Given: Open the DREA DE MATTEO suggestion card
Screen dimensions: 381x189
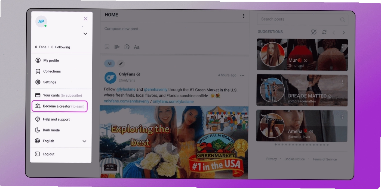Looking at the screenshot, I should 302,90.
